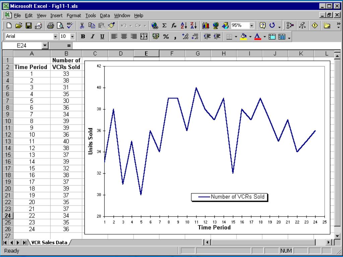The image size is (343, 257).
Task: Expand the font size 10 dropdown
Action: (72, 36)
